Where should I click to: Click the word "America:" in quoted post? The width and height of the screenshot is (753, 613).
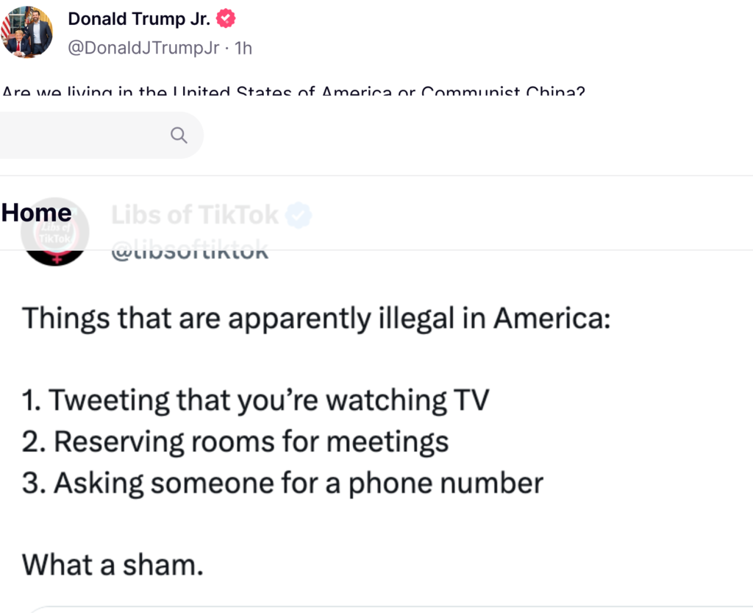pyautogui.click(x=552, y=318)
